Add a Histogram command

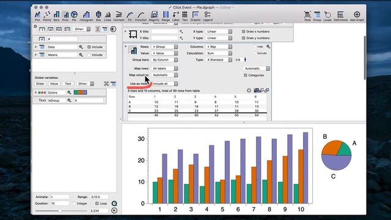86,16
